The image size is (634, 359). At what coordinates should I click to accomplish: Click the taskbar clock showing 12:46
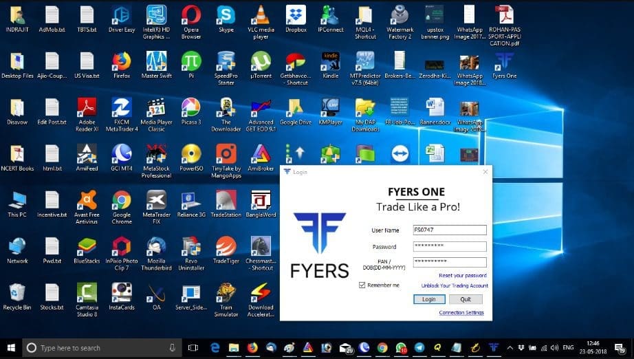593,348
